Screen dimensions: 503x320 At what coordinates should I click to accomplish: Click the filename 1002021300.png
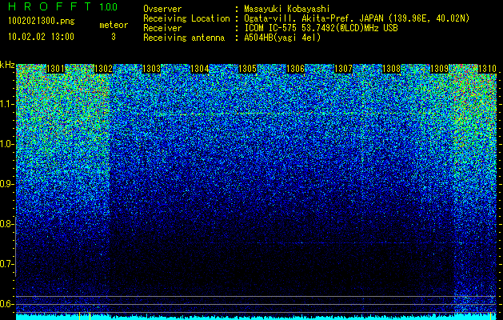coord(42,22)
